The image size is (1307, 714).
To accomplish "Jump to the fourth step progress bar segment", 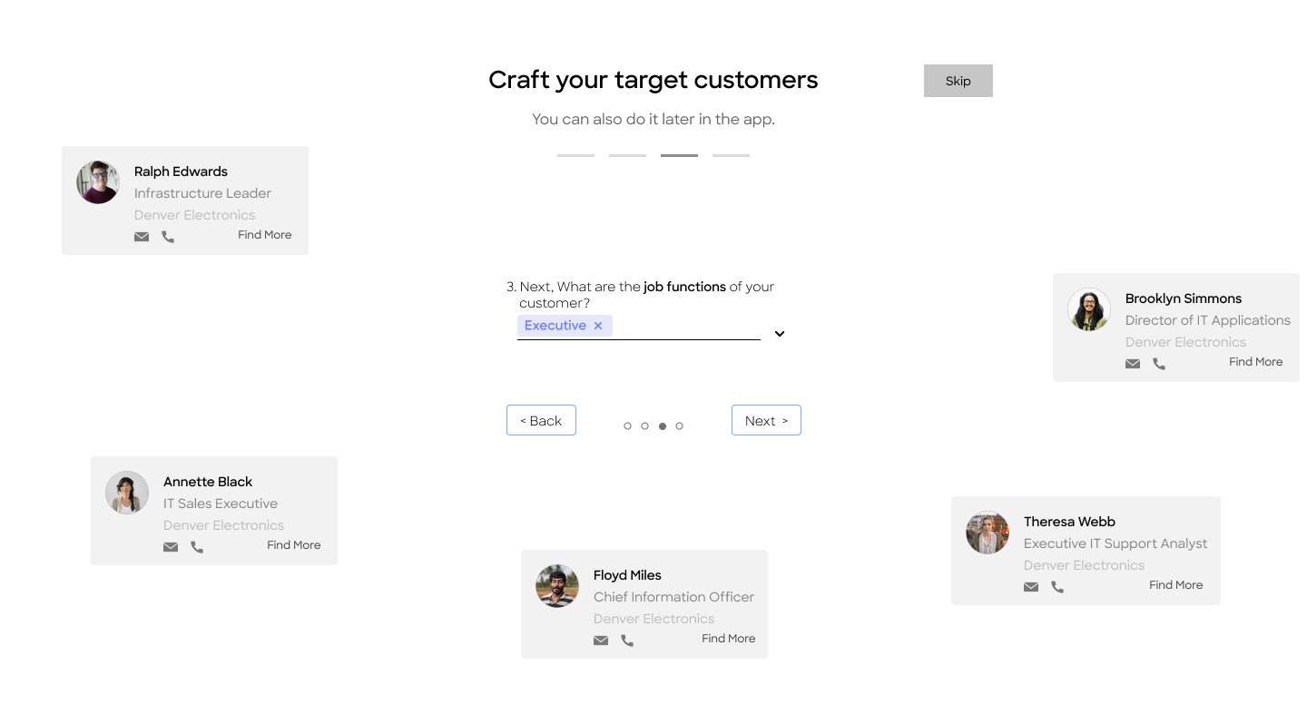I will pyautogui.click(x=731, y=155).
